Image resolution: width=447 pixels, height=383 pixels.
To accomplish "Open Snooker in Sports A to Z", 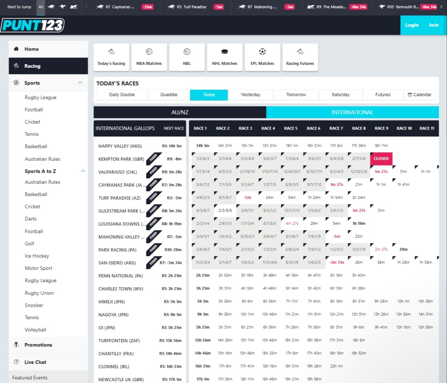I will pyautogui.click(x=34, y=305).
